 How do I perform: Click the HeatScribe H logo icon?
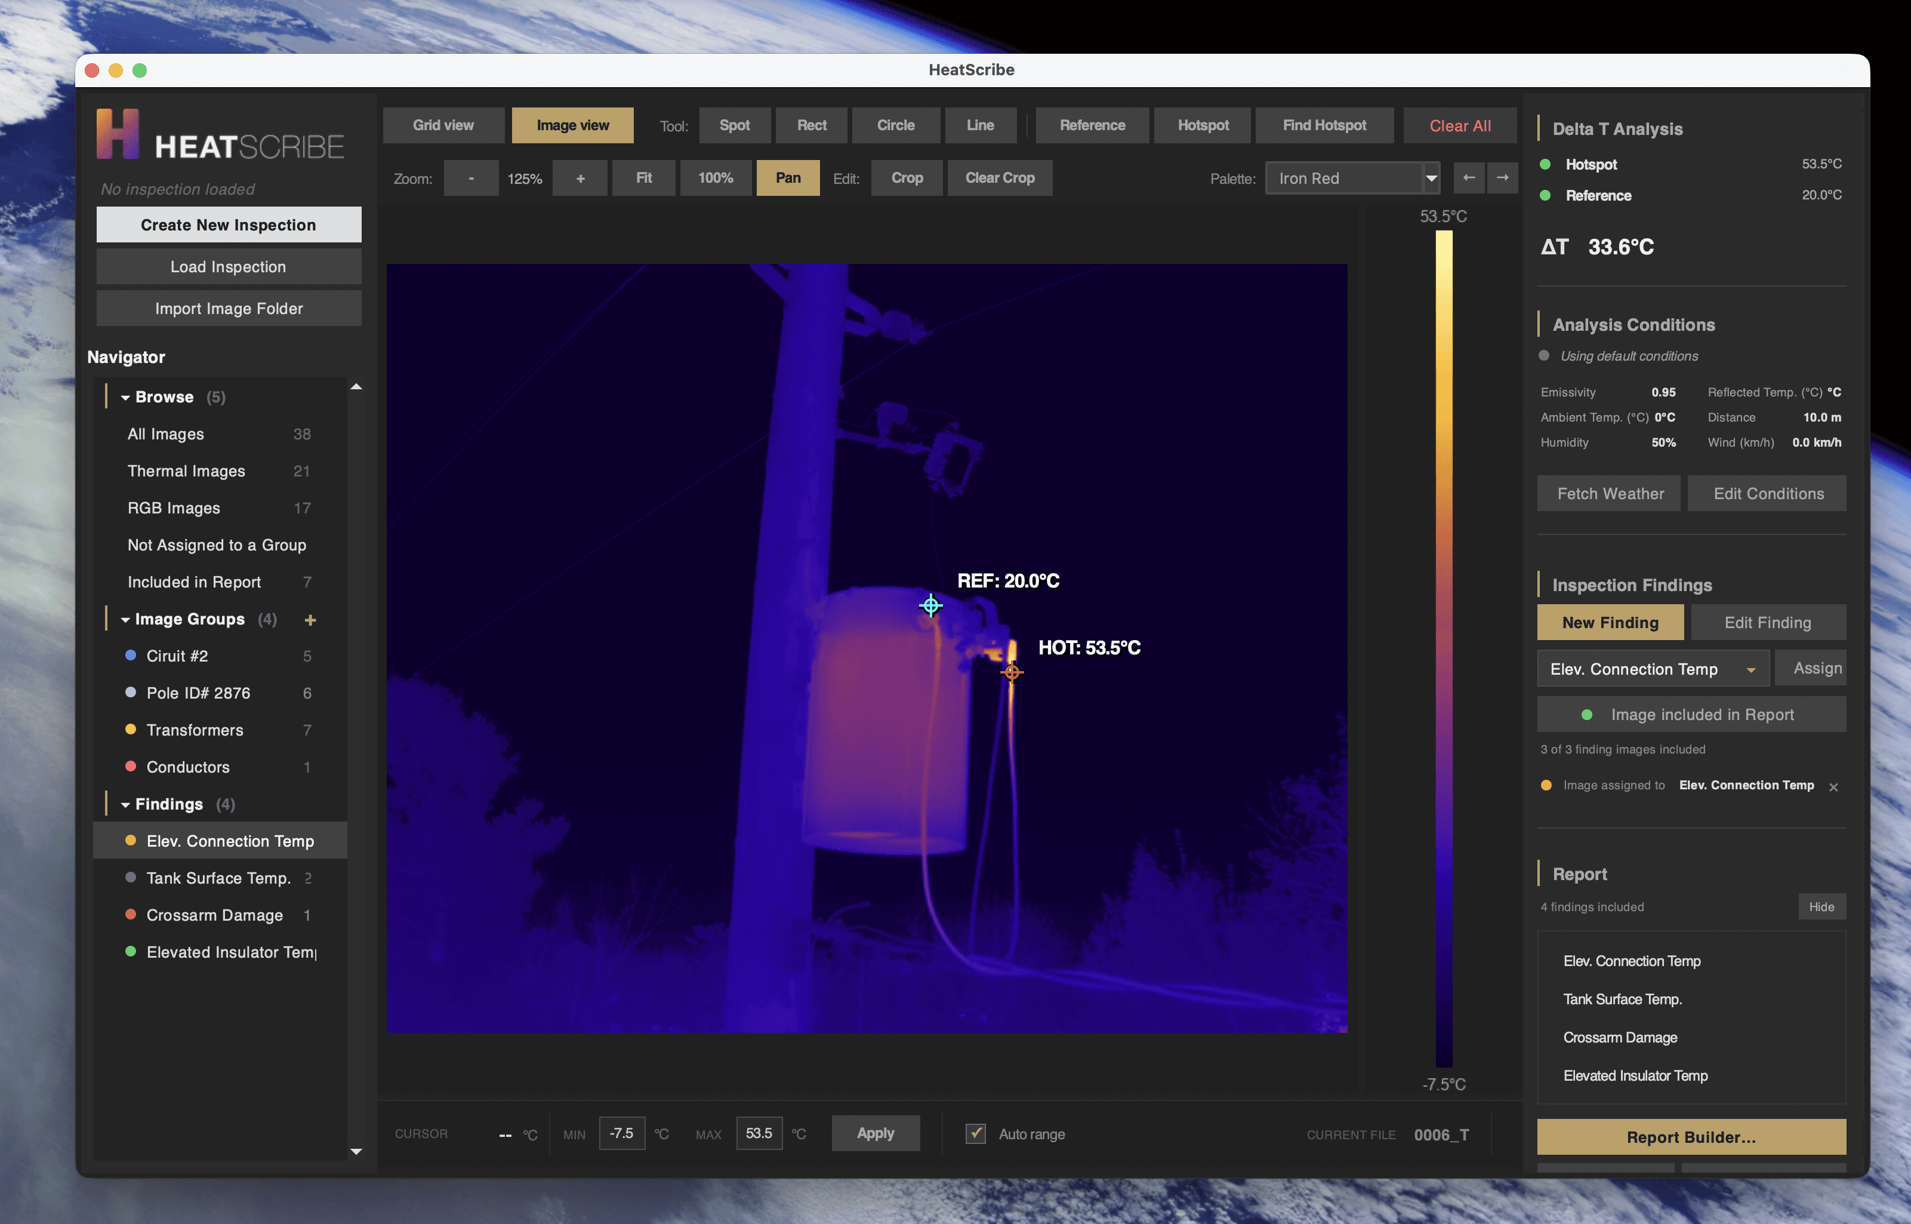[118, 134]
